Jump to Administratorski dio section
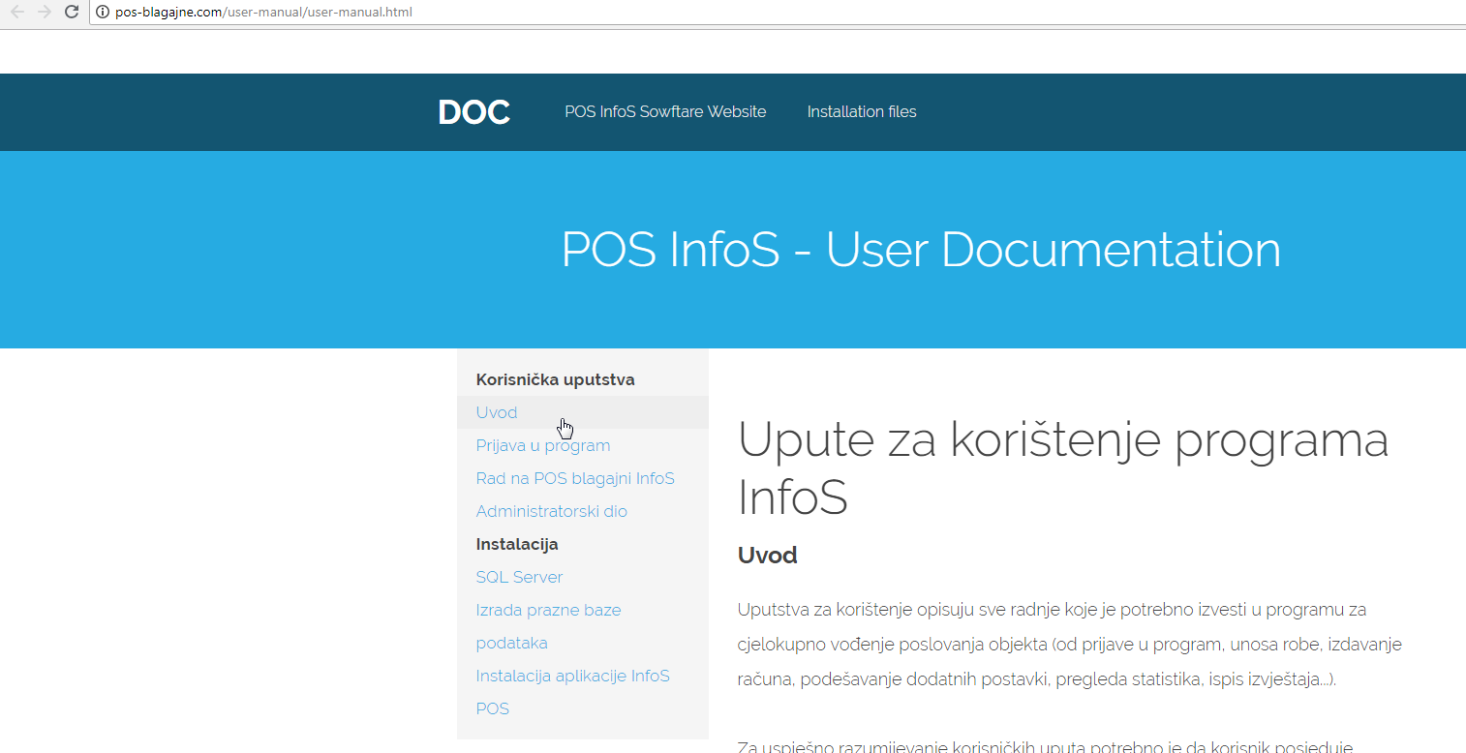 (x=551, y=511)
